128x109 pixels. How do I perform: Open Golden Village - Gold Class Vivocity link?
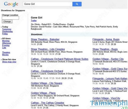pyautogui.click(x=110, y=88)
